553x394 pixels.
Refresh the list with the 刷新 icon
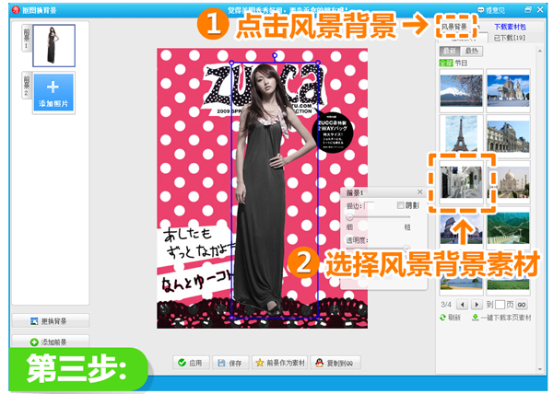click(x=442, y=318)
